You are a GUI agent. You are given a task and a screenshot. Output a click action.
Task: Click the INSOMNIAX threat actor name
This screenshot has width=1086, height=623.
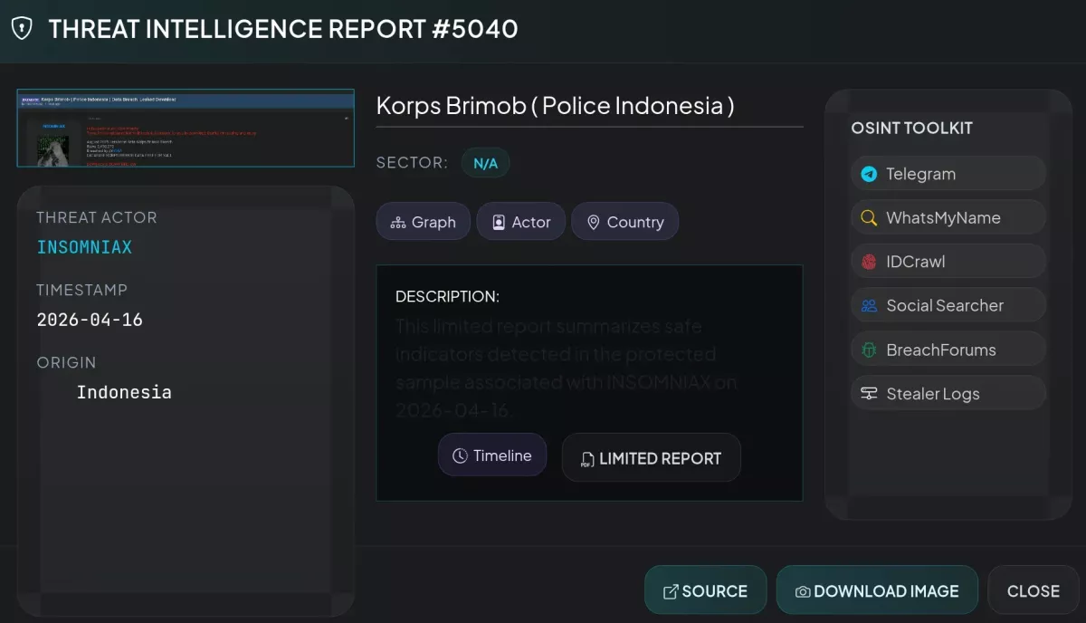point(84,247)
